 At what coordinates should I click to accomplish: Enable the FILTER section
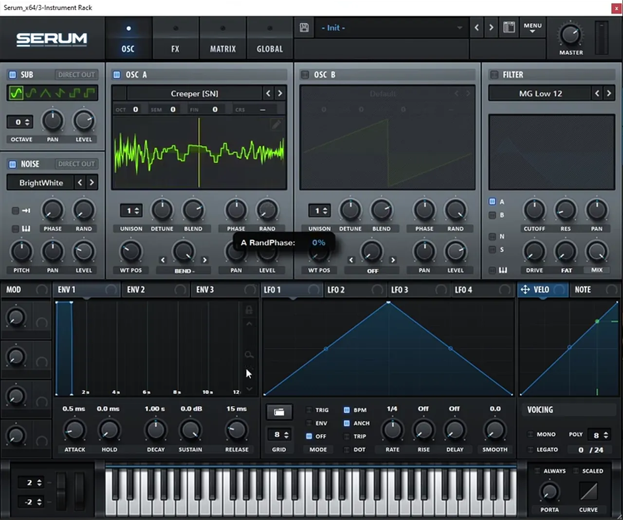point(494,74)
